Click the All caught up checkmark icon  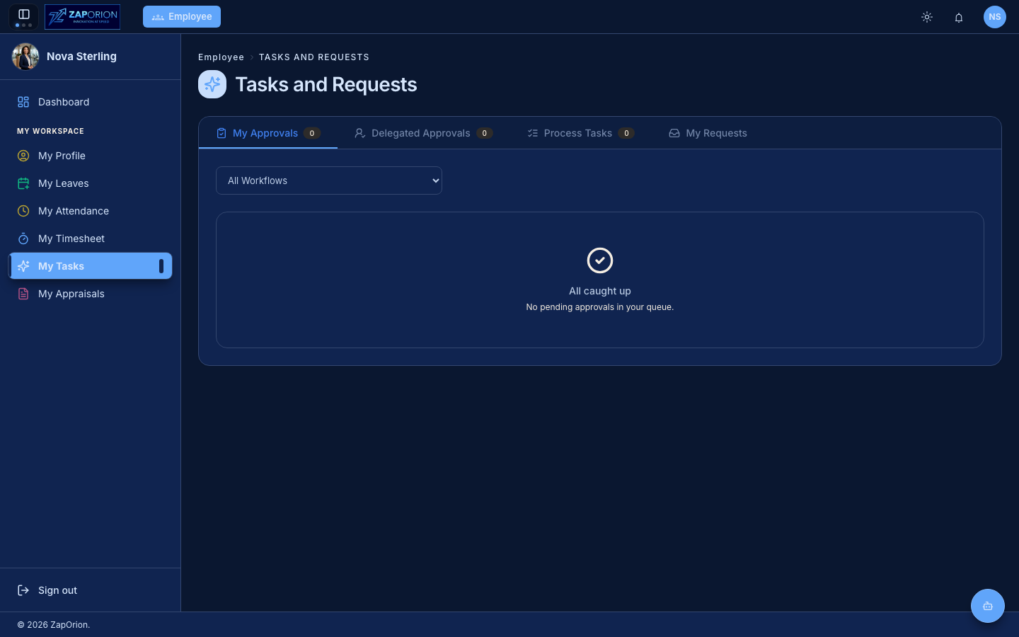pos(600,260)
